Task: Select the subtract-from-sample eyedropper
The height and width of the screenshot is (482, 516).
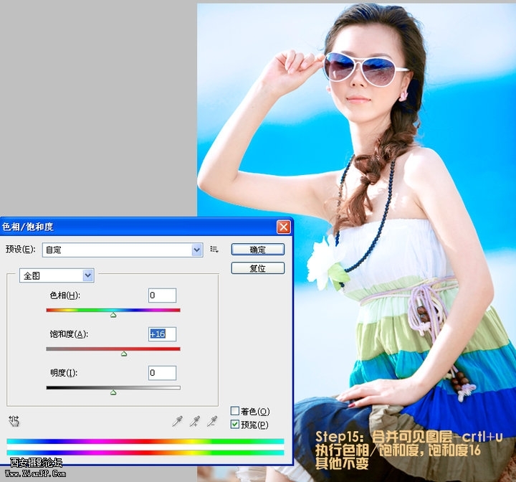Action: (x=211, y=422)
